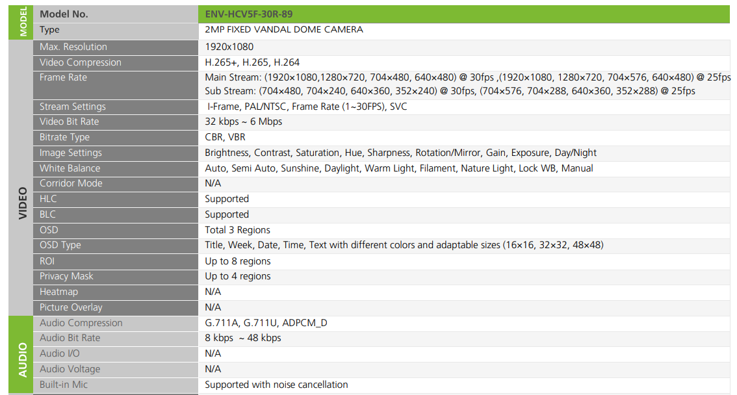
Task: Select the Privacy Mask row label
Action: coord(66,276)
